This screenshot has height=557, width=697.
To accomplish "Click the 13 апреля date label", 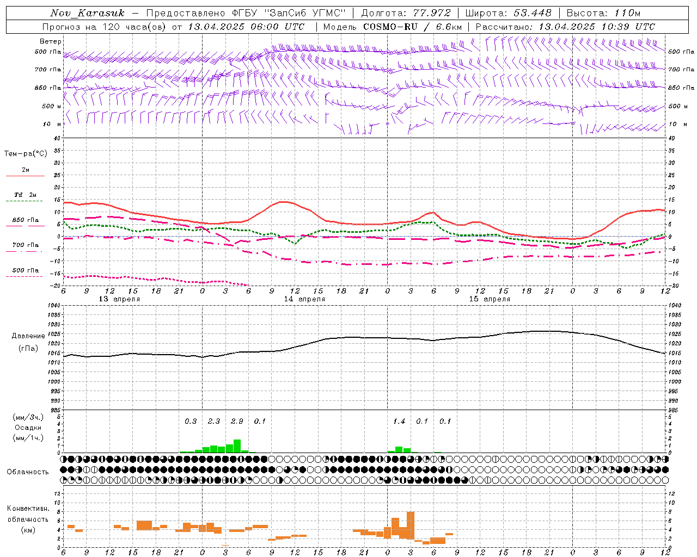I will [119, 299].
